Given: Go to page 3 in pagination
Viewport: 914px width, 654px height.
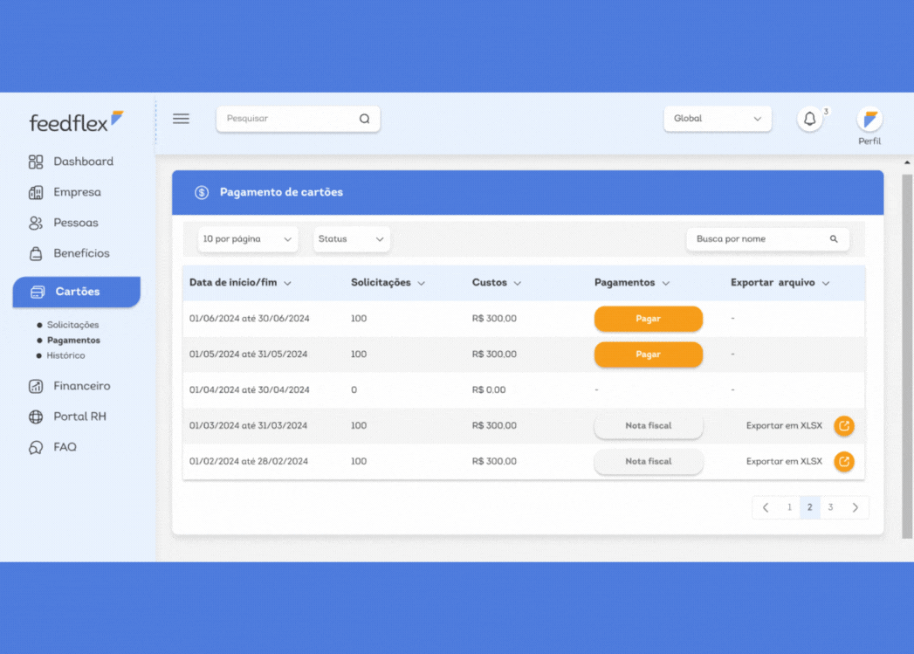Looking at the screenshot, I should (830, 507).
